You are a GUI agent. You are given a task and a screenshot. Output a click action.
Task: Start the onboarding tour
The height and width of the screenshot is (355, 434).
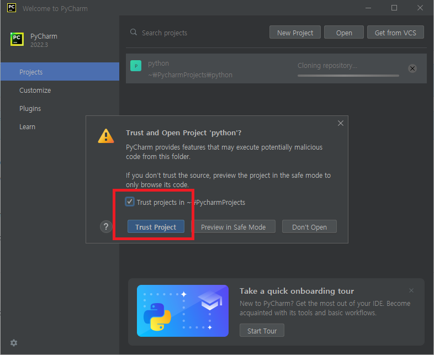point(262,330)
